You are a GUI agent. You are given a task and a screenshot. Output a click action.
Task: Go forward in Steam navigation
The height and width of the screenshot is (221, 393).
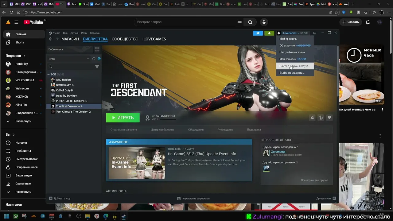pos(57,39)
